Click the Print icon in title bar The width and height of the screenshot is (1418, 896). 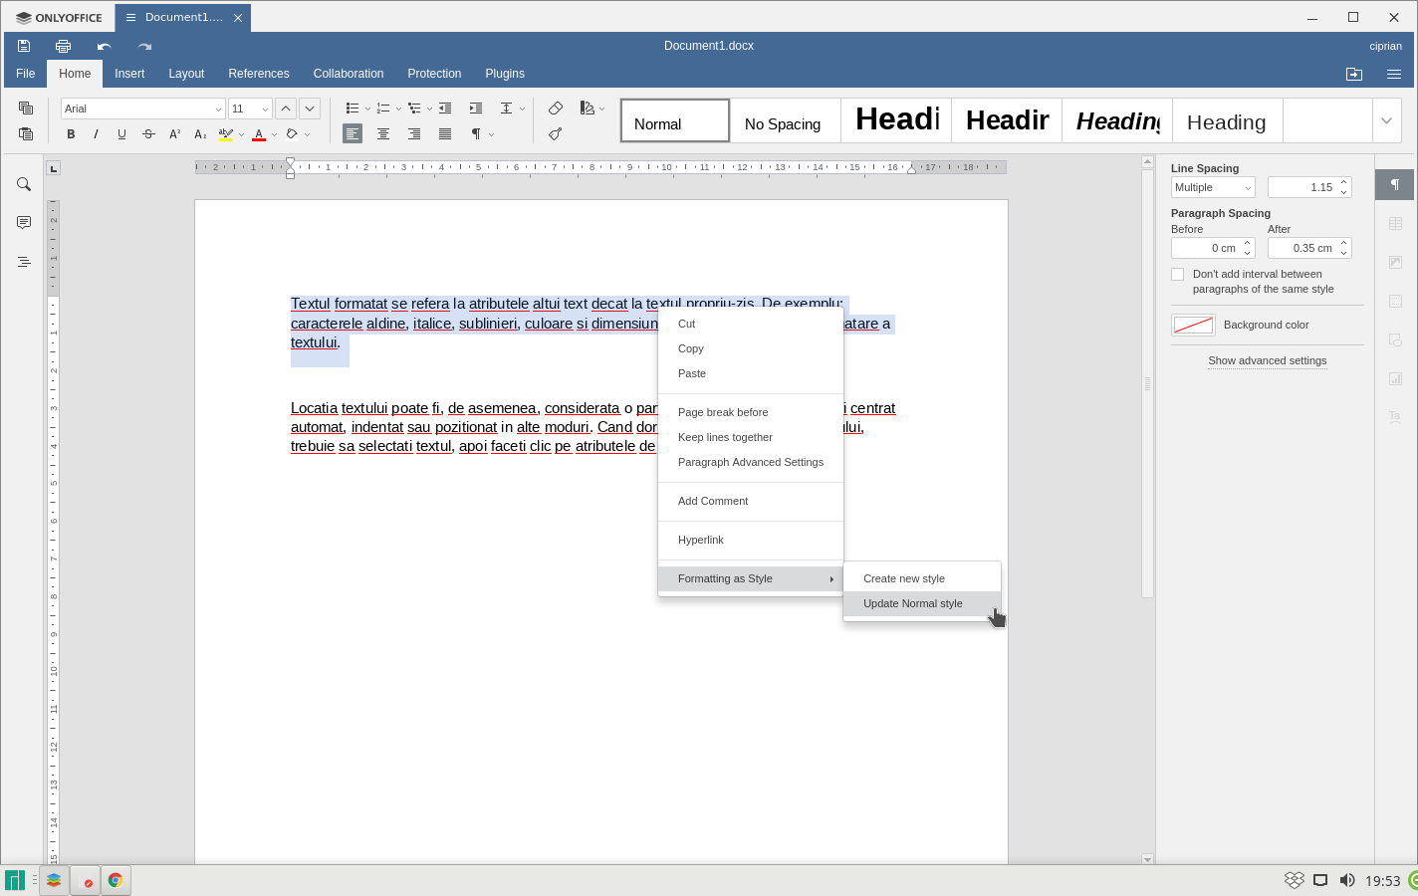coord(64,46)
